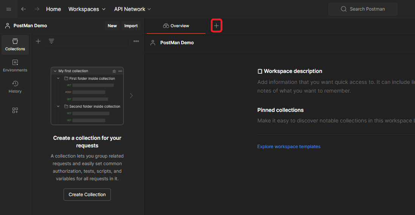Click the Import button
This screenshot has width=415, height=215.
(x=131, y=26)
